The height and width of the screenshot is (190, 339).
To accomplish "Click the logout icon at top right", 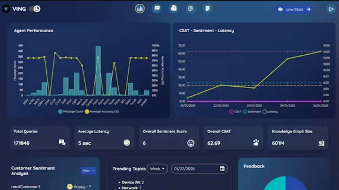I will [331, 9].
